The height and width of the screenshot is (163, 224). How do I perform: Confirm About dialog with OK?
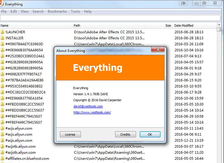[x=150, y=134]
